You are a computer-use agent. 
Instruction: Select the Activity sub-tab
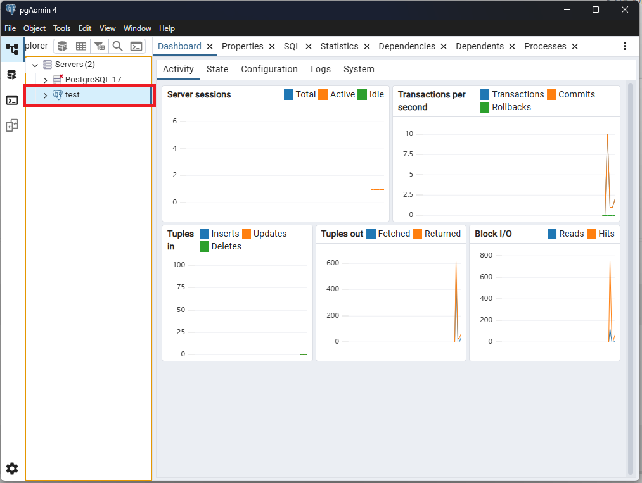(x=178, y=69)
